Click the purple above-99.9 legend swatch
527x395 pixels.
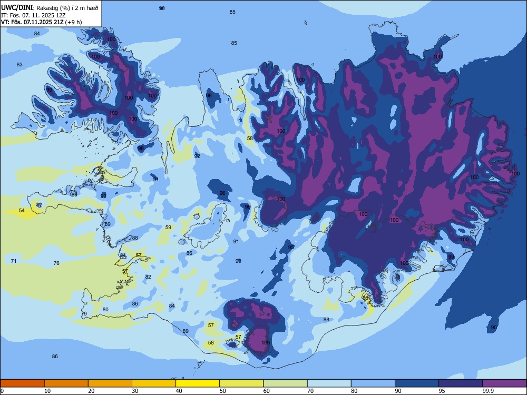click(504, 383)
